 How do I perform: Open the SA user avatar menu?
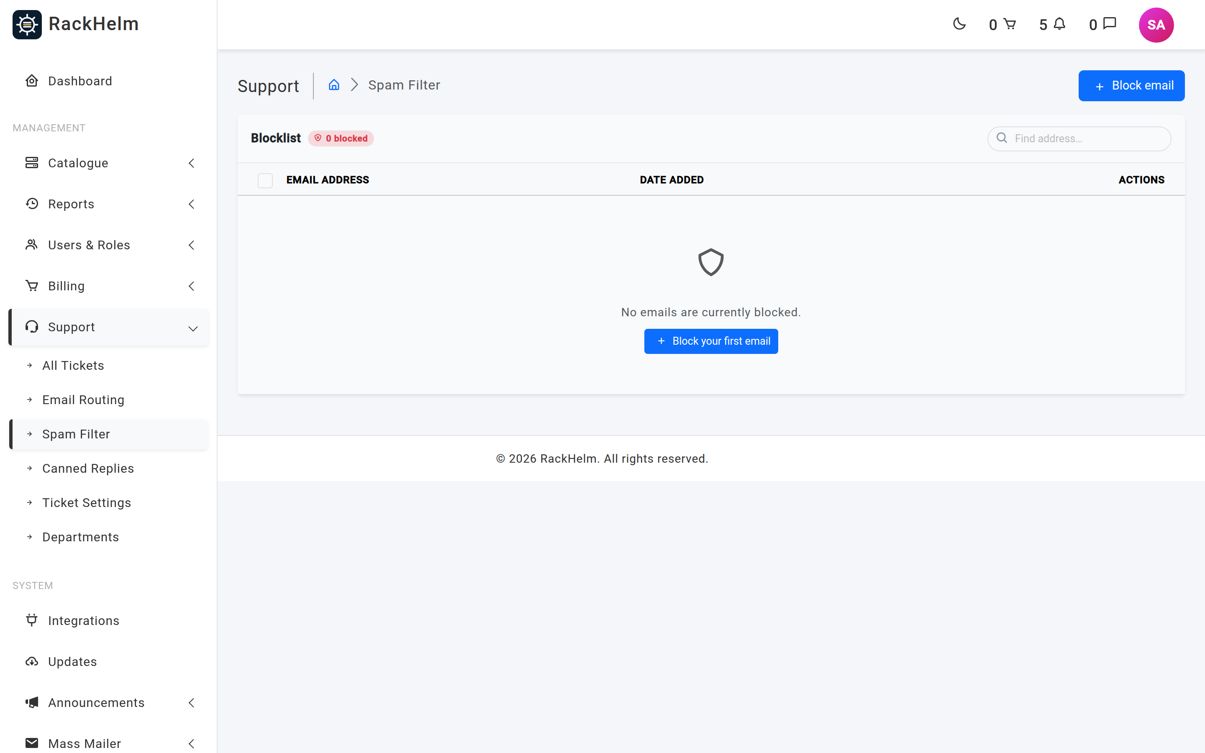pos(1156,25)
